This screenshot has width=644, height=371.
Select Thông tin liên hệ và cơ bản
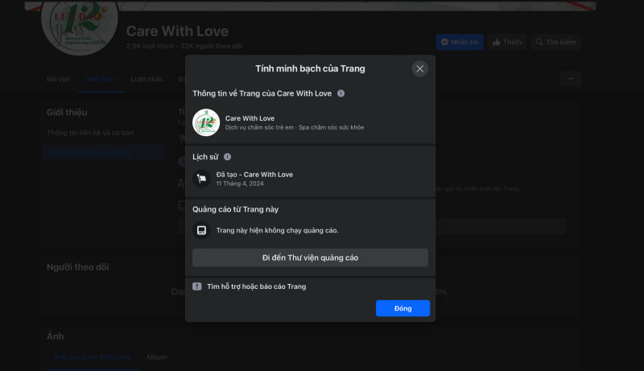(x=90, y=133)
